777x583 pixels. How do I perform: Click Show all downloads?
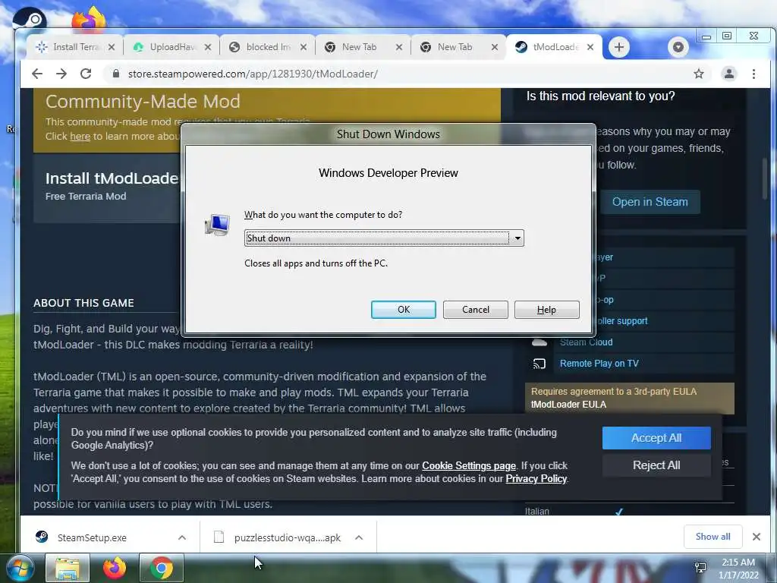713,537
